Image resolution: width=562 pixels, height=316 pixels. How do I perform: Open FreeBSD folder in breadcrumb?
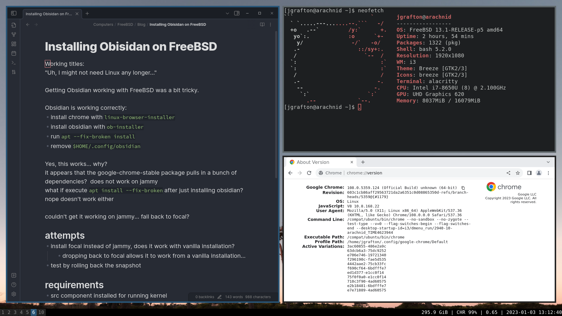pyautogui.click(x=125, y=25)
